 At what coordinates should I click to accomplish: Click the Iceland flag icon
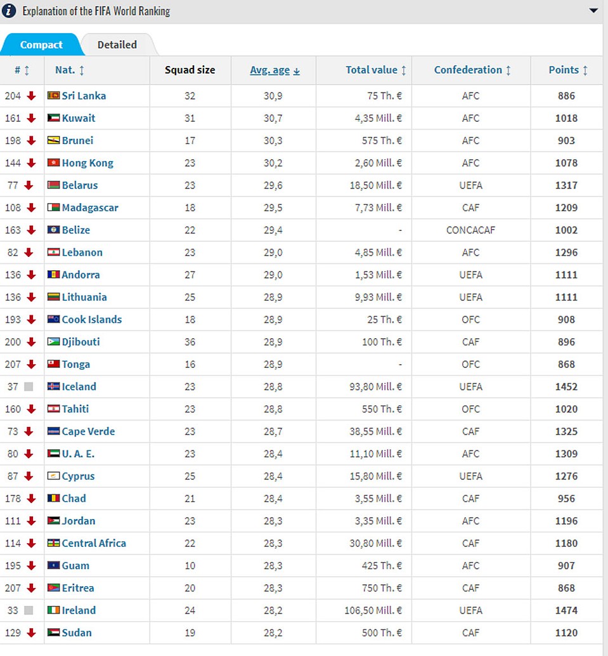(x=53, y=386)
